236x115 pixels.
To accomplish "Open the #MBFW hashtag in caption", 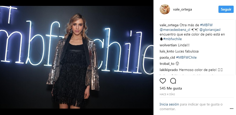I will click(206, 25).
